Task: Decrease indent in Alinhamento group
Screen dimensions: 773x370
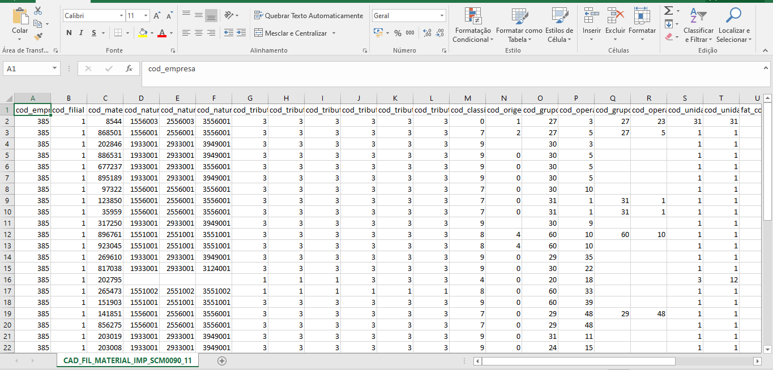Action: coord(228,33)
